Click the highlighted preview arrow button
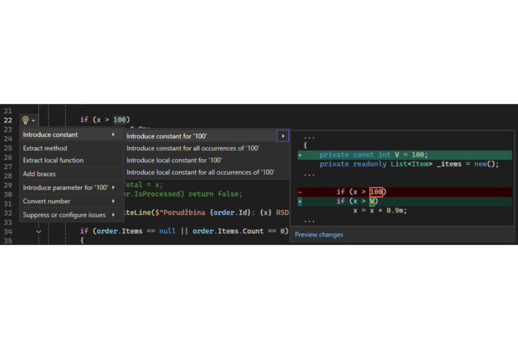518x349 pixels. 283,136
